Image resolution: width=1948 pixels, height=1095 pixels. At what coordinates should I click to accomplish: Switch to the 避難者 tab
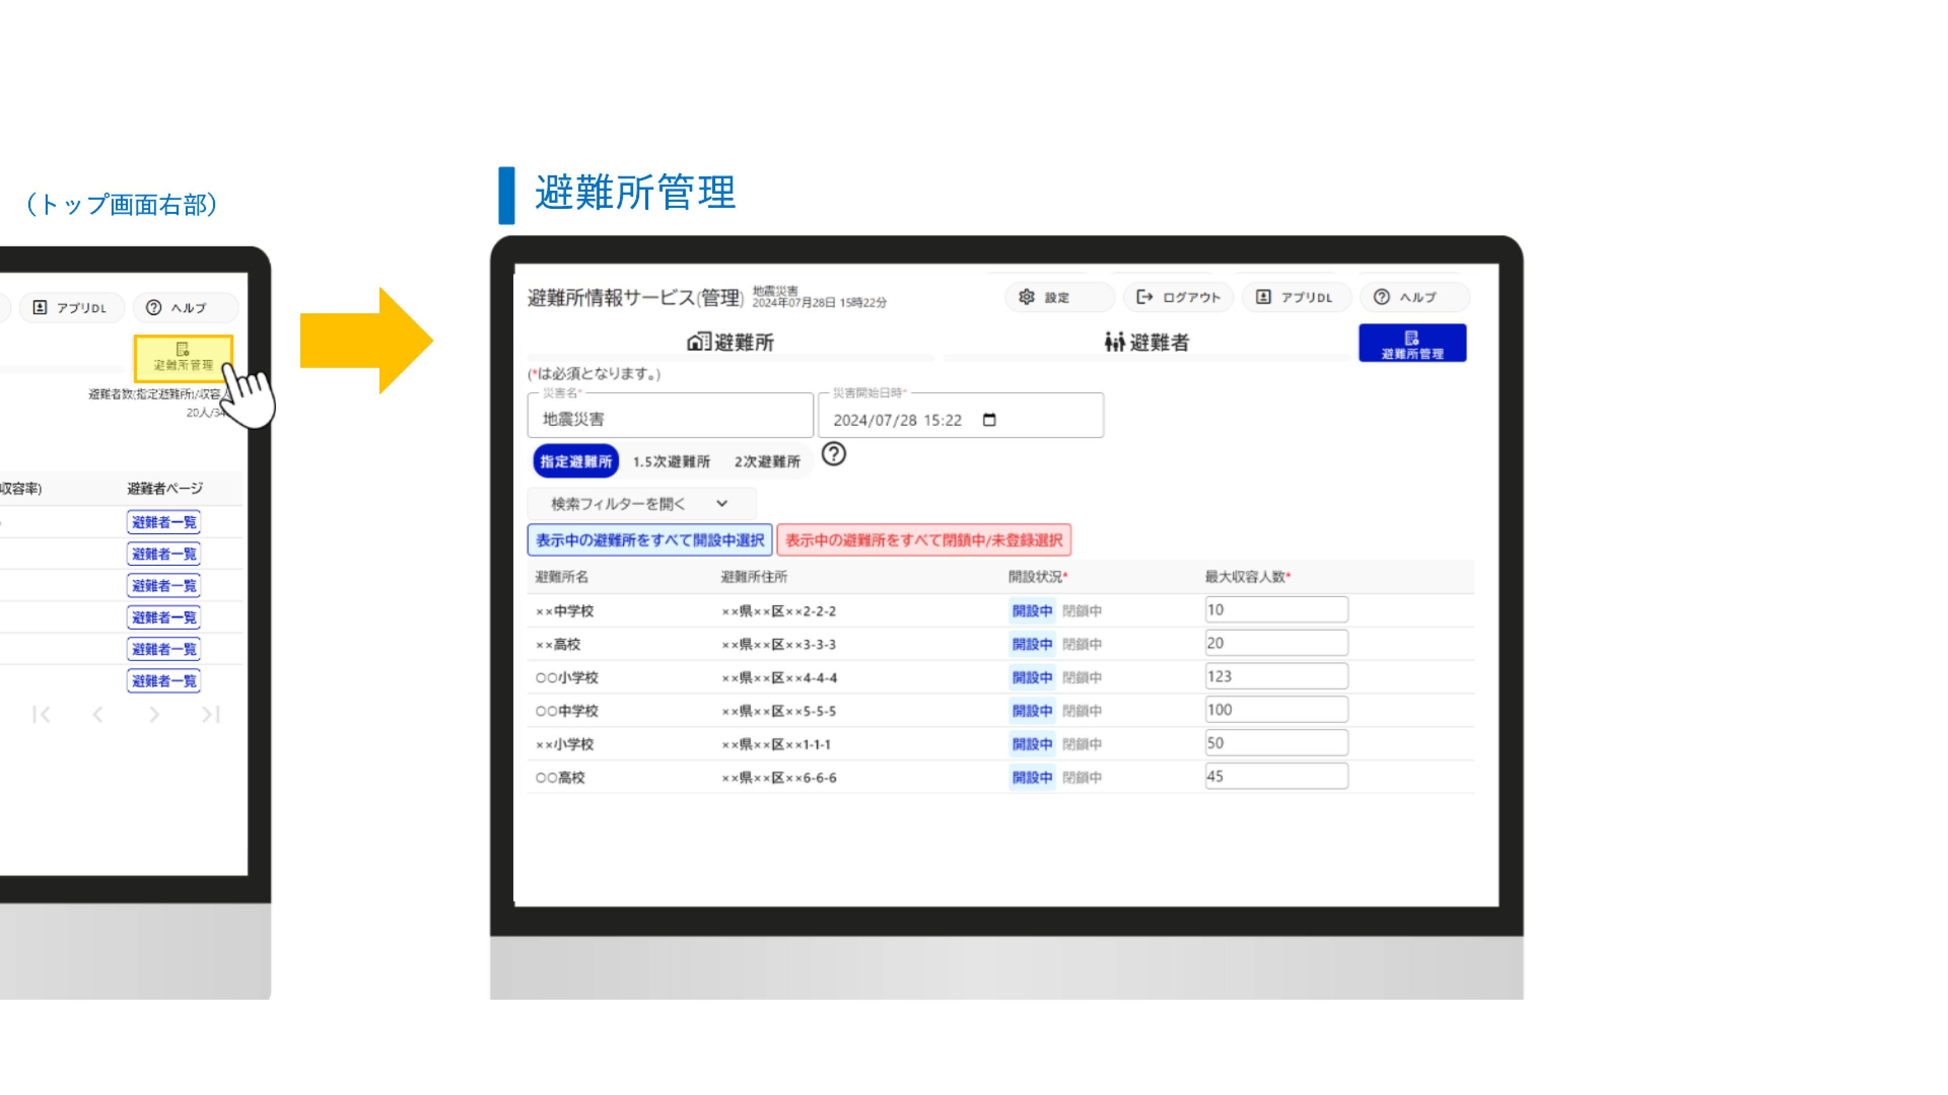[1146, 342]
